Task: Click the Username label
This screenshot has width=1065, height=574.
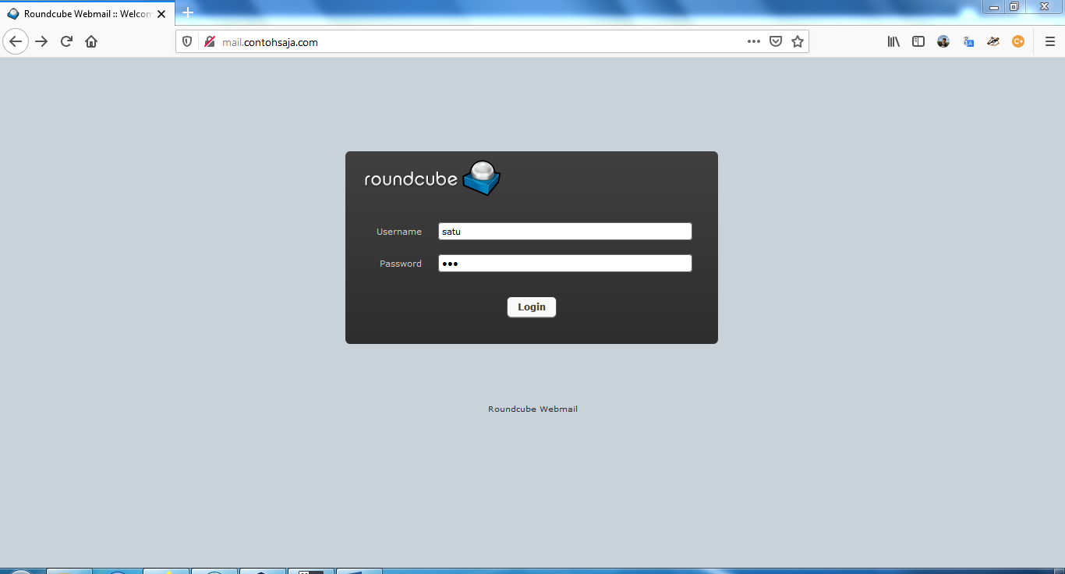Action: coord(399,232)
